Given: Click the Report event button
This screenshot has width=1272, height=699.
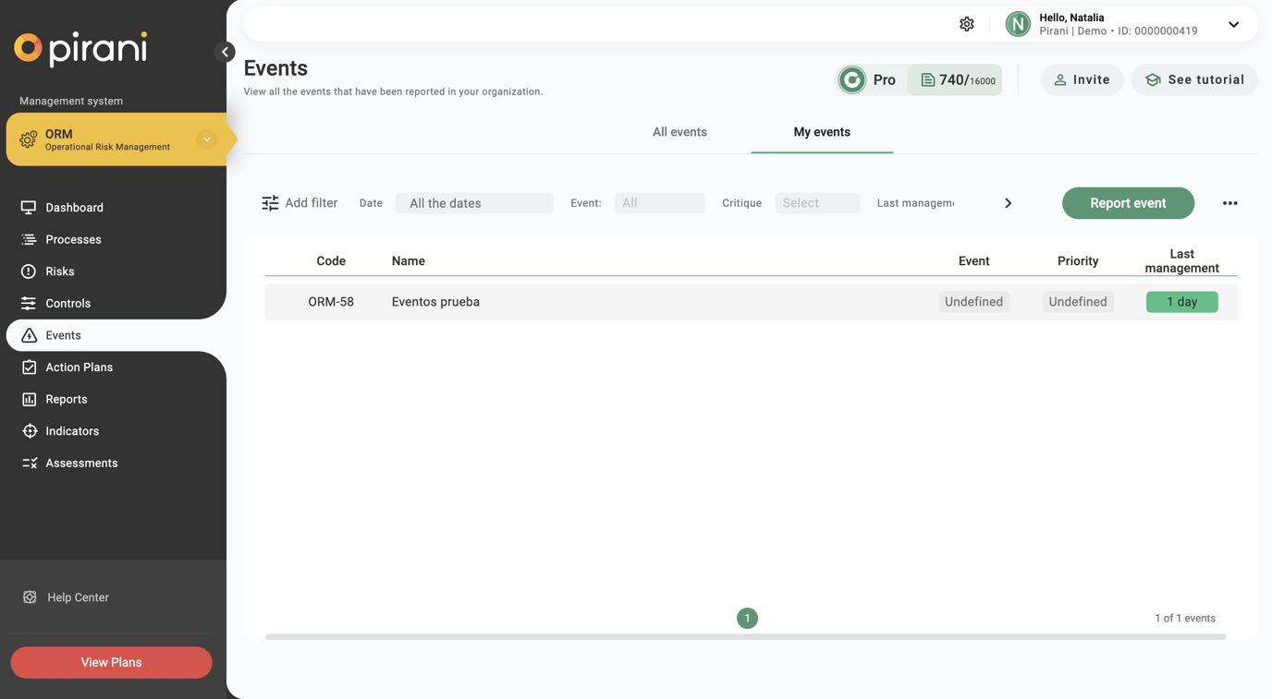Looking at the screenshot, I should pos(1128,203).
